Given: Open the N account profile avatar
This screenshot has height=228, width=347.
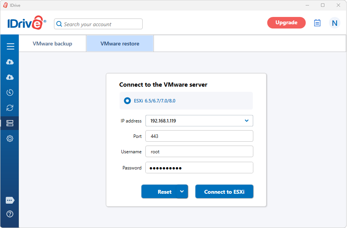Looking at the screenshot, I should tap(334, 23).
